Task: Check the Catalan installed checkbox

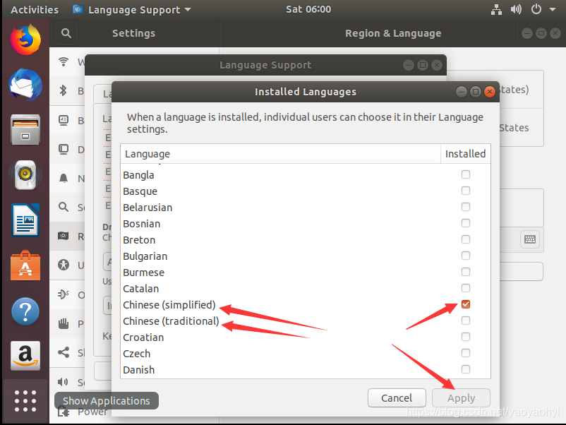Action: click(x=466, y=288)
